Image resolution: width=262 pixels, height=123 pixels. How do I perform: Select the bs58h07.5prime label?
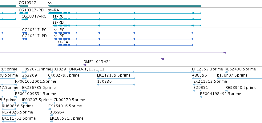[232, 75]
